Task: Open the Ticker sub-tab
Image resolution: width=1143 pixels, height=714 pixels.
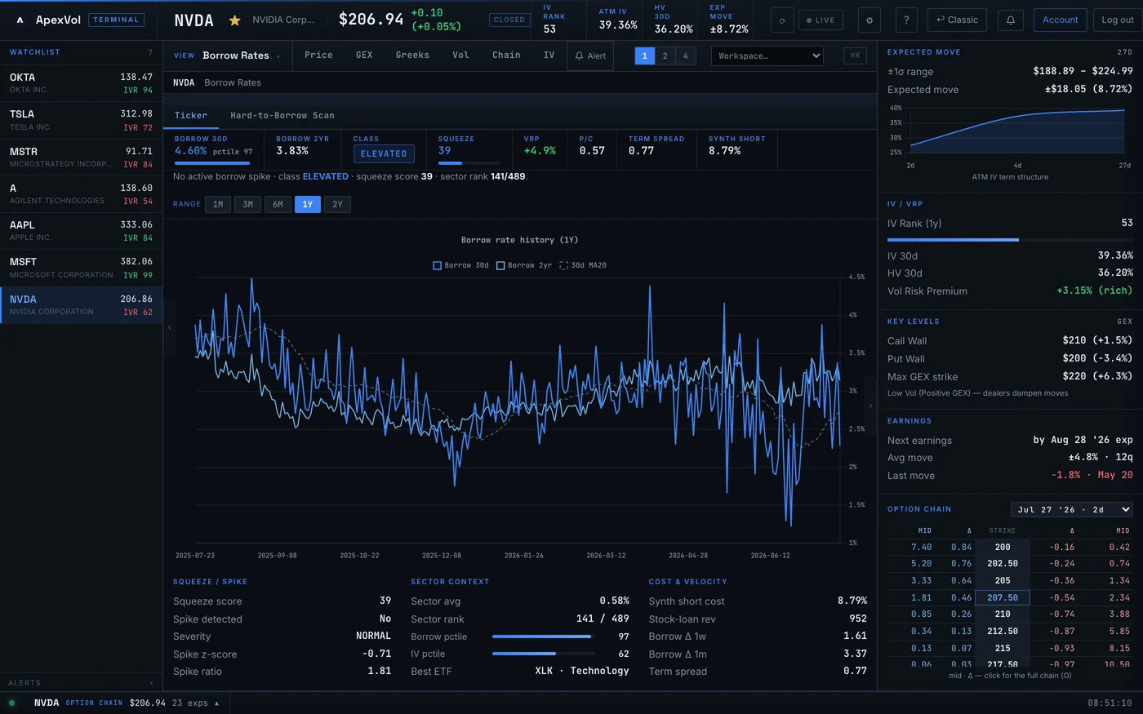Action: [x=191, y=115]
